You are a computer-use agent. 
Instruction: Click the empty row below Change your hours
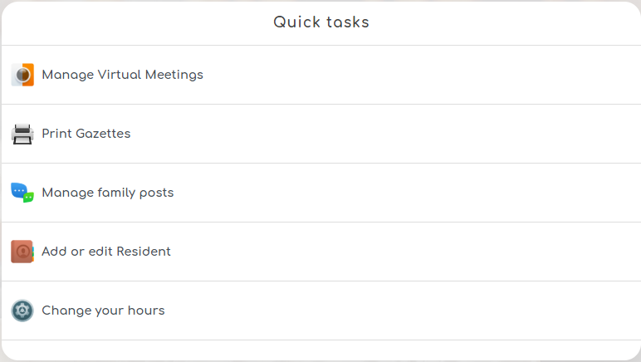coord(320,350)
